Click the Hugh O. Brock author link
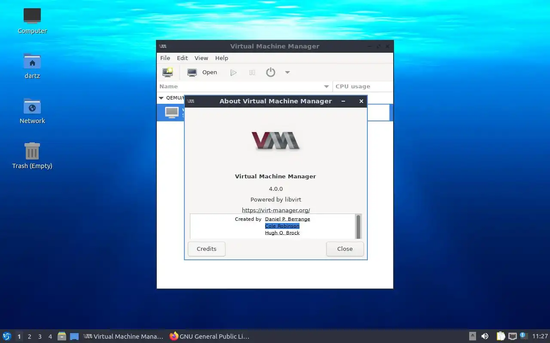The height and width of the screenshot is (343, 550). click(x=282, y=233)
